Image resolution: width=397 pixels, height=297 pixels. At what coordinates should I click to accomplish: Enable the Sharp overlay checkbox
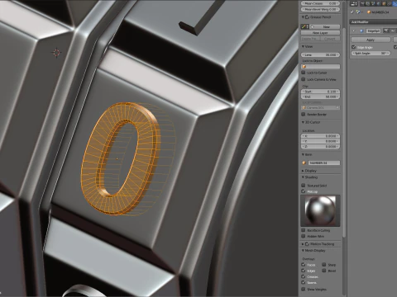click(x=324, y=265)
